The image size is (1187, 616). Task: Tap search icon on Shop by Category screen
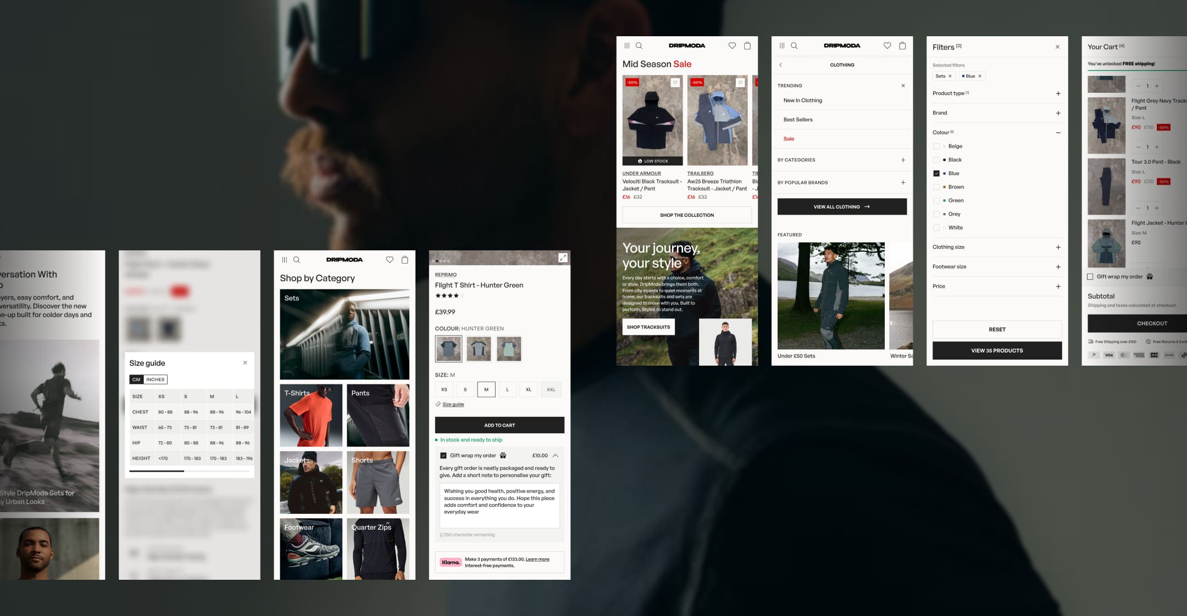[x=297, y=260]
